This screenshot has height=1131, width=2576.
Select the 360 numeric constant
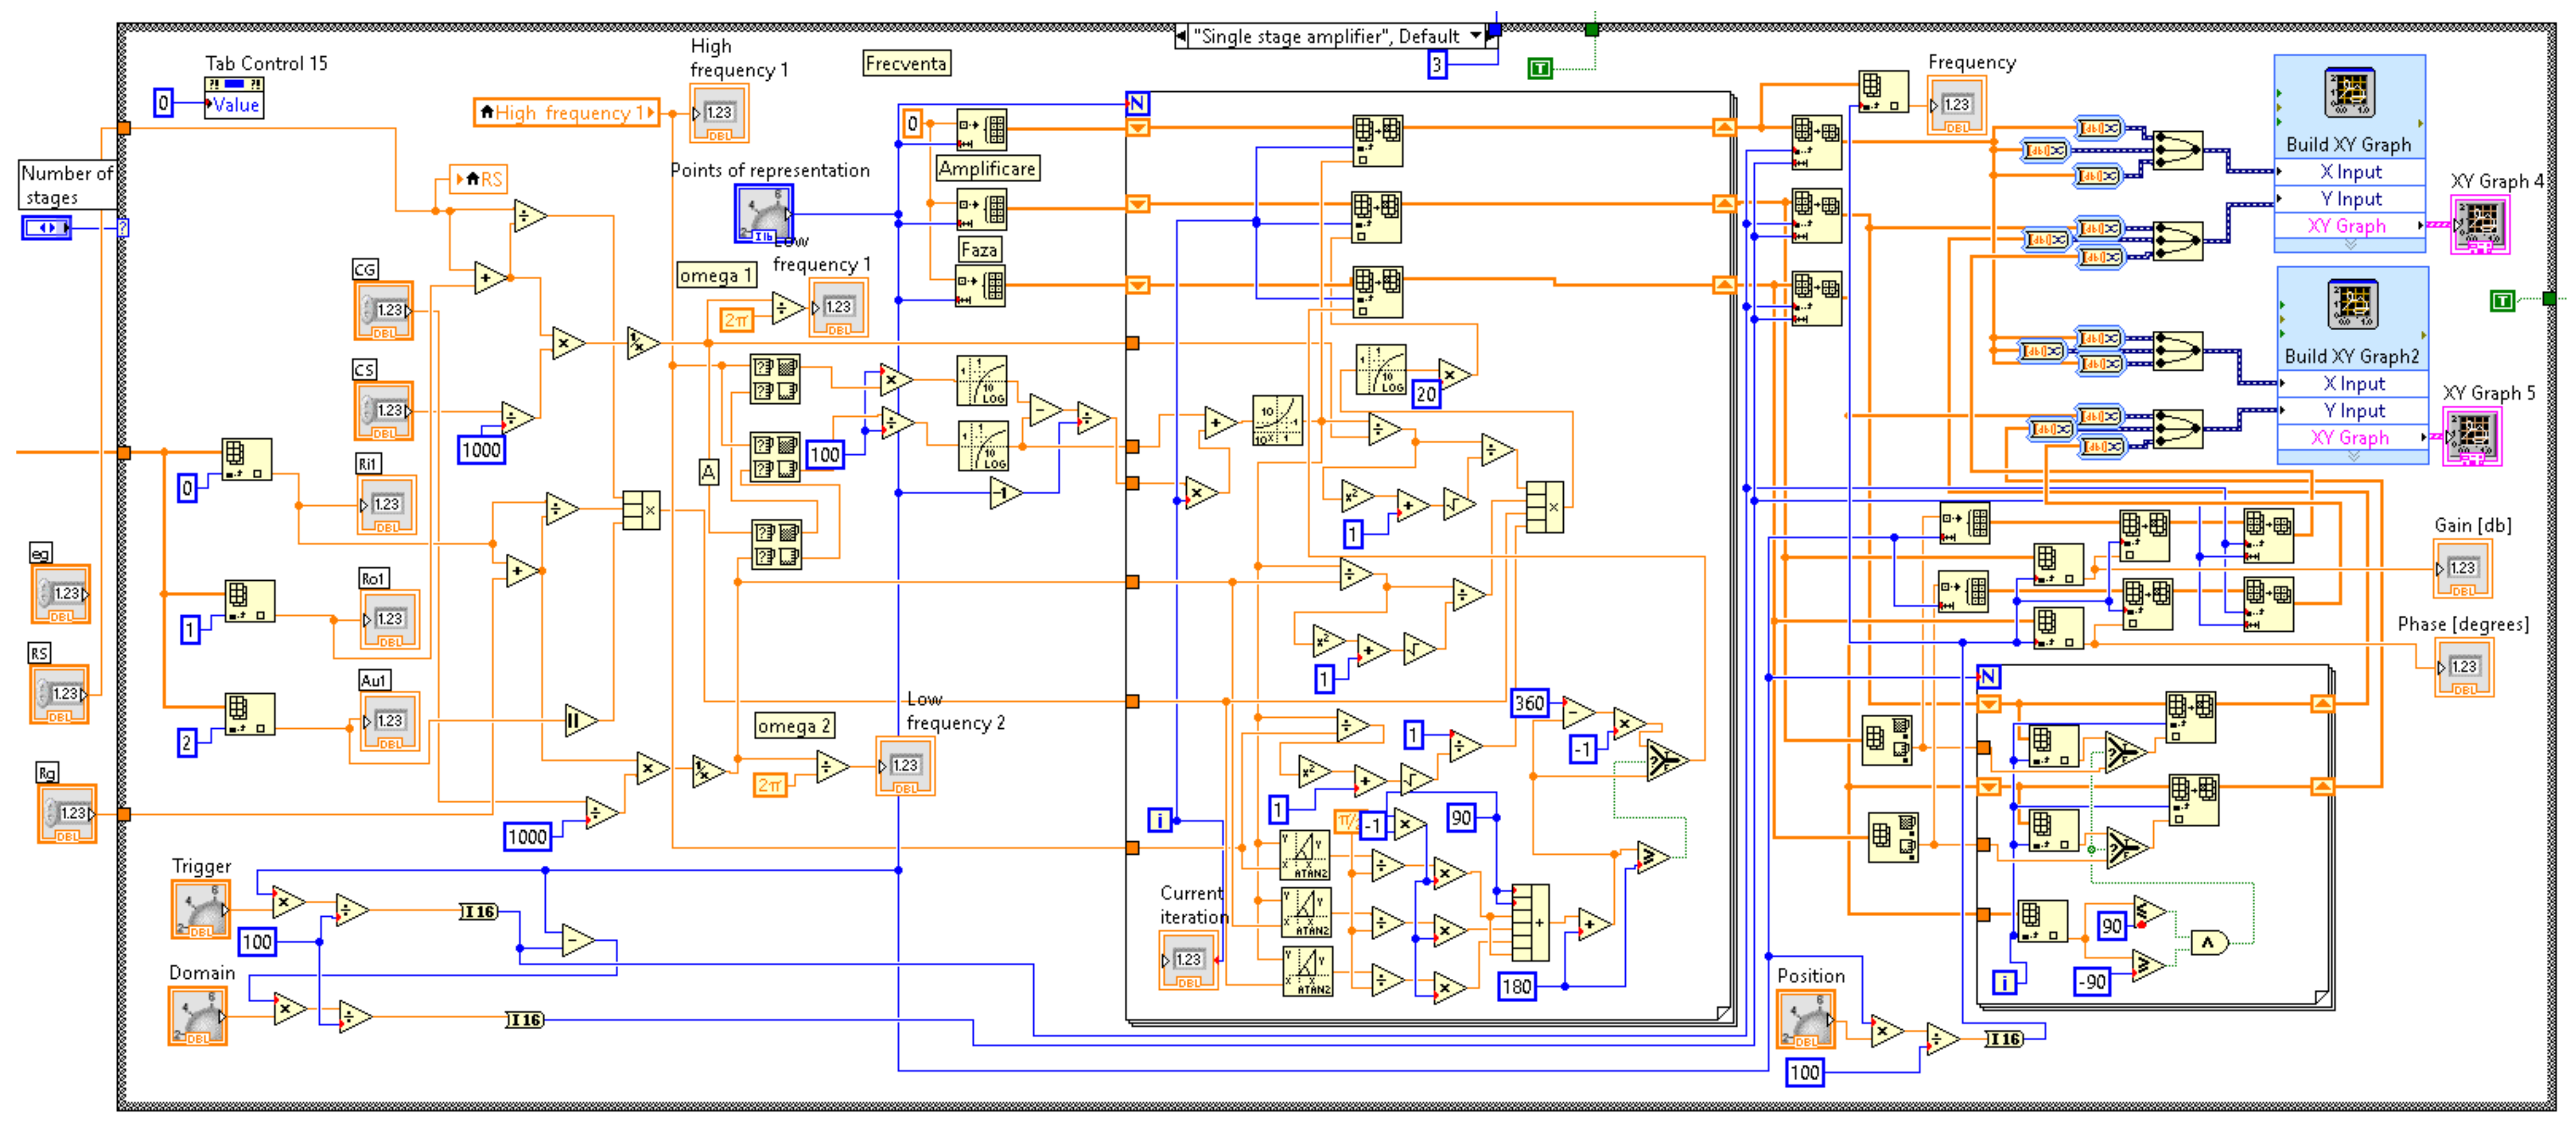click(1529, 703)
